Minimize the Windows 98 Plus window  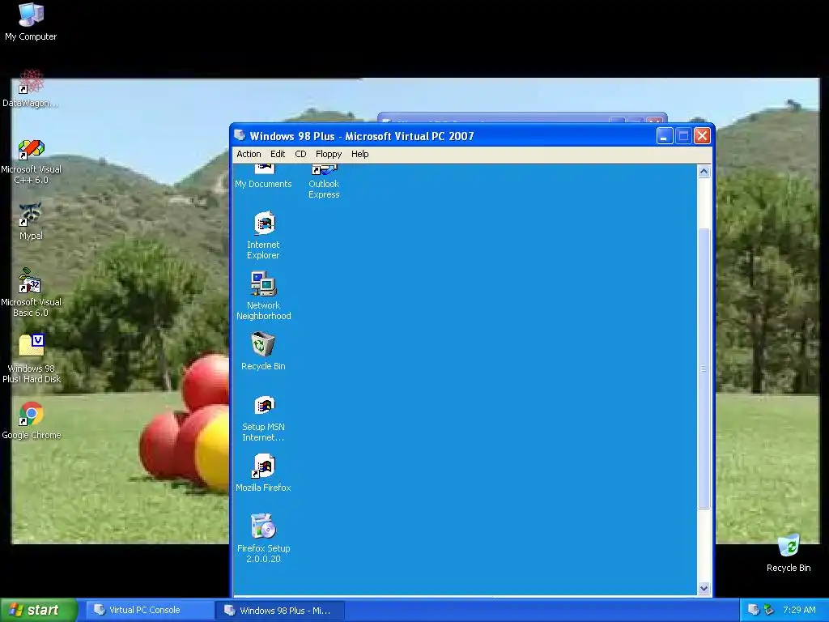click(x=665, y=136)
